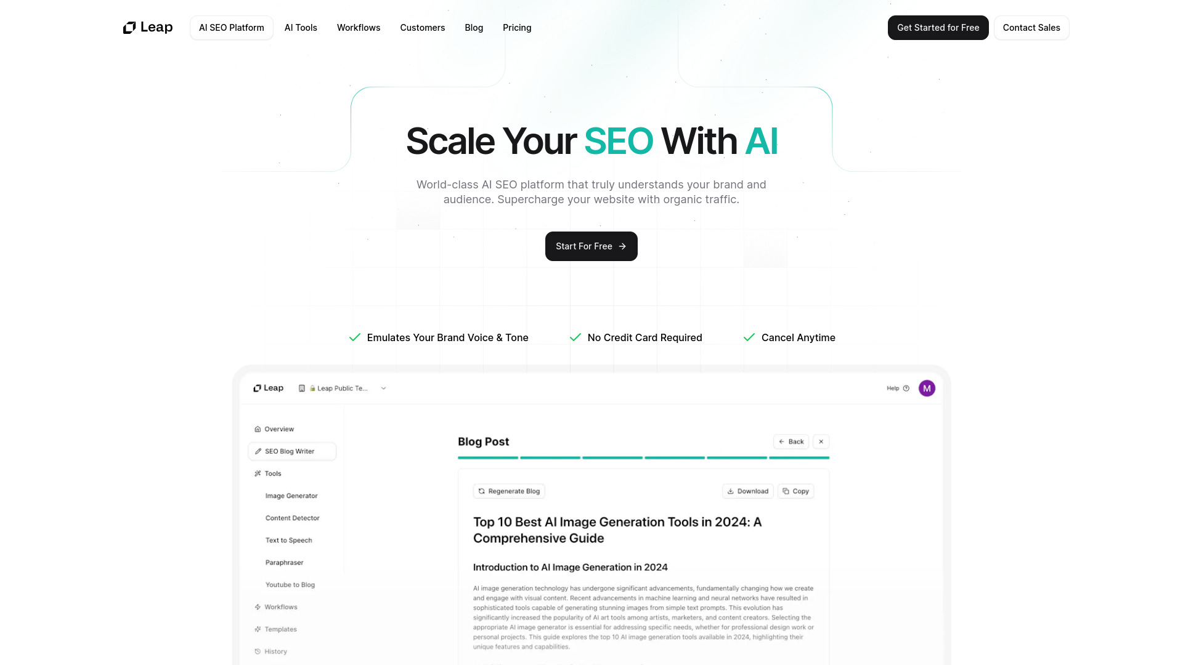This screenshot has height=665, width=1183.
Task: Select the Image Generator tool
Action: coord(291,495)
